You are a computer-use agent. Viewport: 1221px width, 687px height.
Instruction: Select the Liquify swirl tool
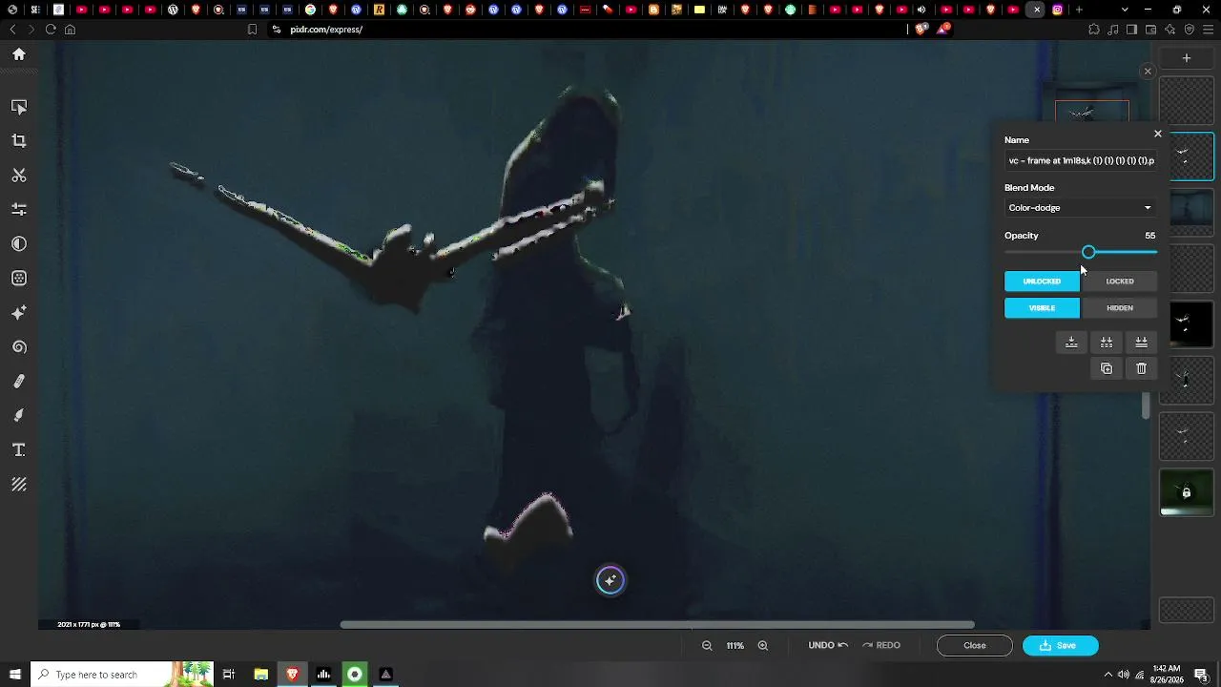tap(19, 347)
